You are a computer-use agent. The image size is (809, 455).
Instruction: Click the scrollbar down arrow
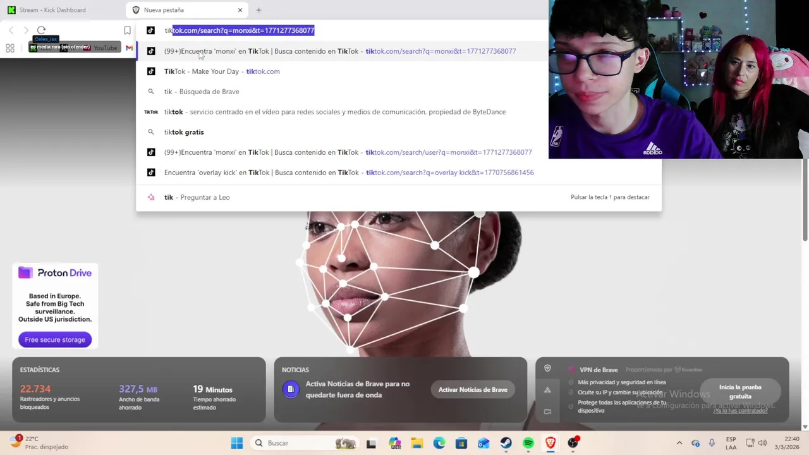[x=805, y=427]
